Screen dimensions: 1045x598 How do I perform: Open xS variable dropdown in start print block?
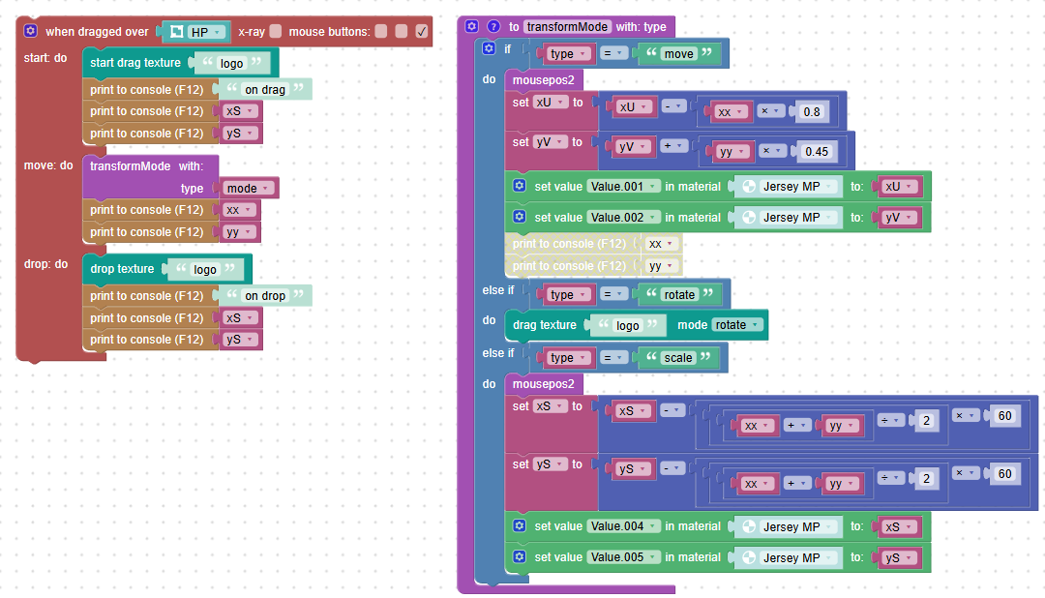(241, 111)
